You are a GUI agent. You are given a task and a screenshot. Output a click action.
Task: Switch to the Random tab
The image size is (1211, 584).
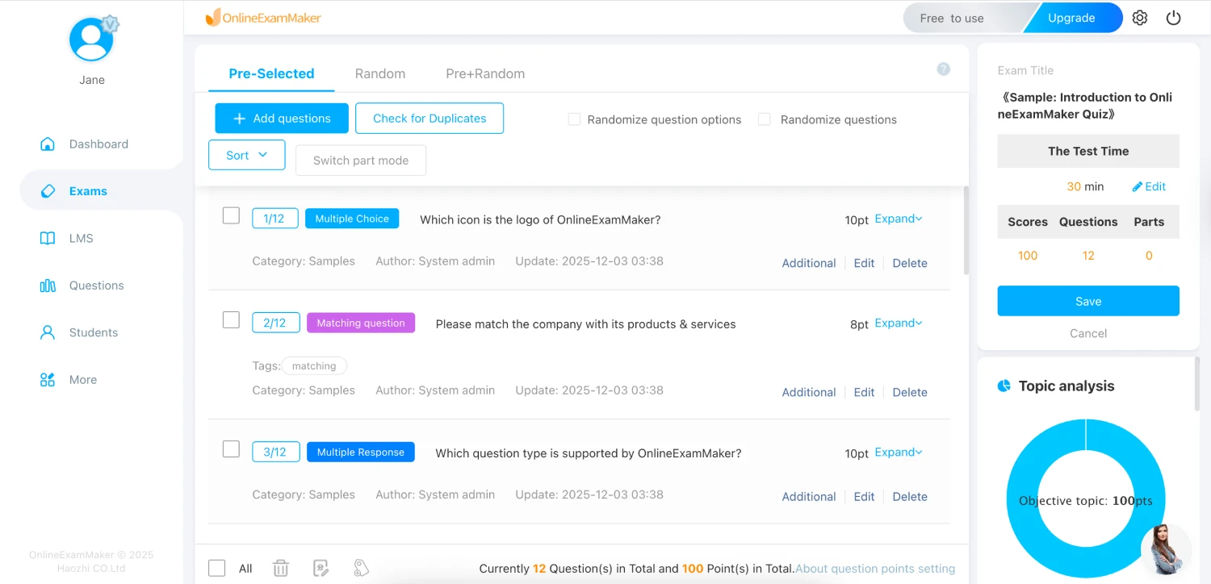pyautogui.click(x=380, y=73)
